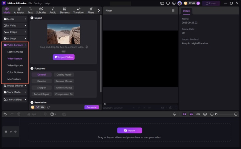
Task: Select Color Optimize
Action: click(15, 72)
